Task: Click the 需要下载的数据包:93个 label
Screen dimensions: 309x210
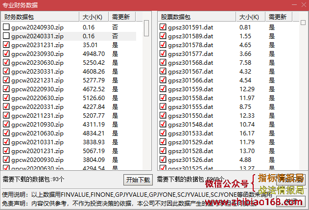Action: [x=33, y=179]
